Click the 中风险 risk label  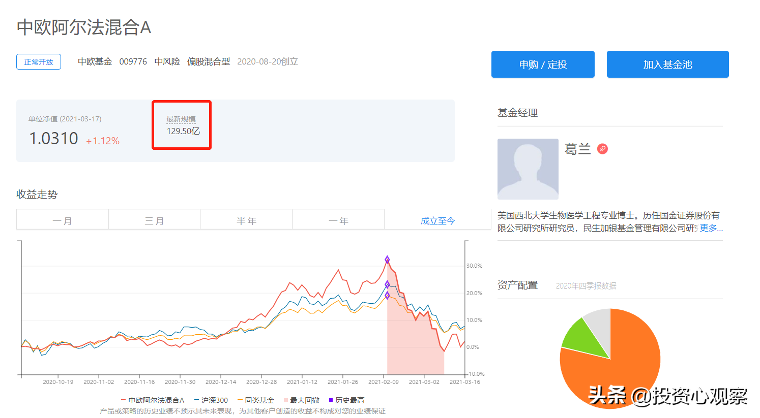(167, 61)
